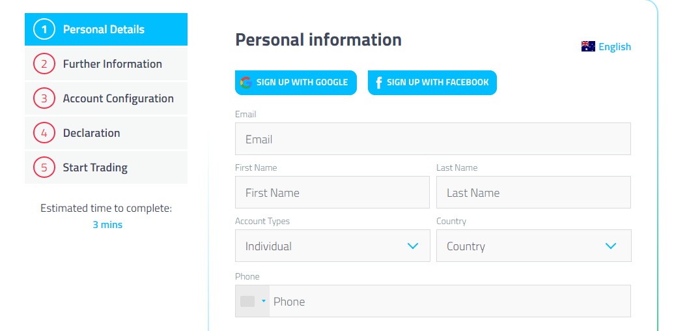Click the step 4 number circle
674x331 pixels.
pos(44,133)
